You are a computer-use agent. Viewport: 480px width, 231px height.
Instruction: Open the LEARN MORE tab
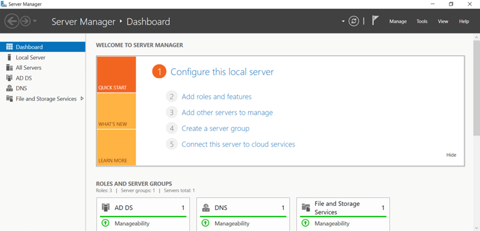[117, 147]
